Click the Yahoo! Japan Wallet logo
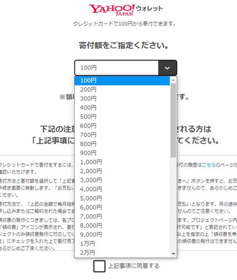 coord(126,10)
